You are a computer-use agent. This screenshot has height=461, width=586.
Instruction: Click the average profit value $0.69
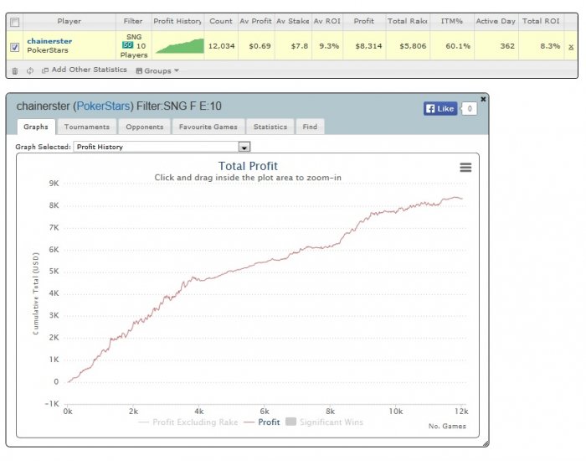click(260, 46)
